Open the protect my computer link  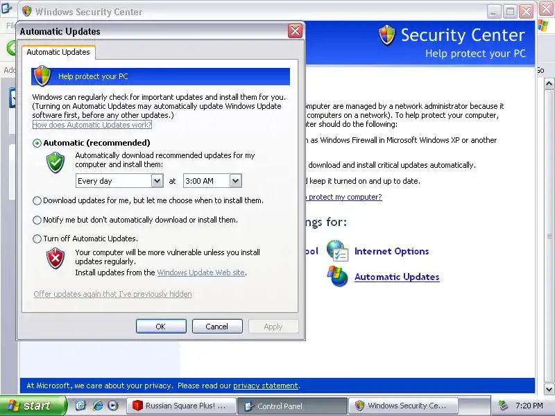343,197
